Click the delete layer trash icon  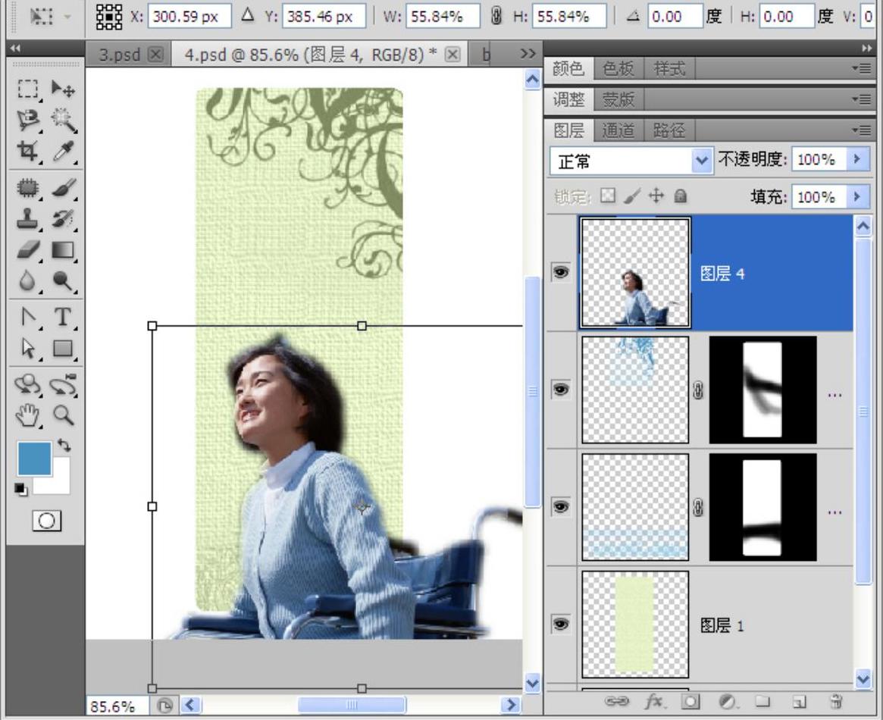coord(836,702)
